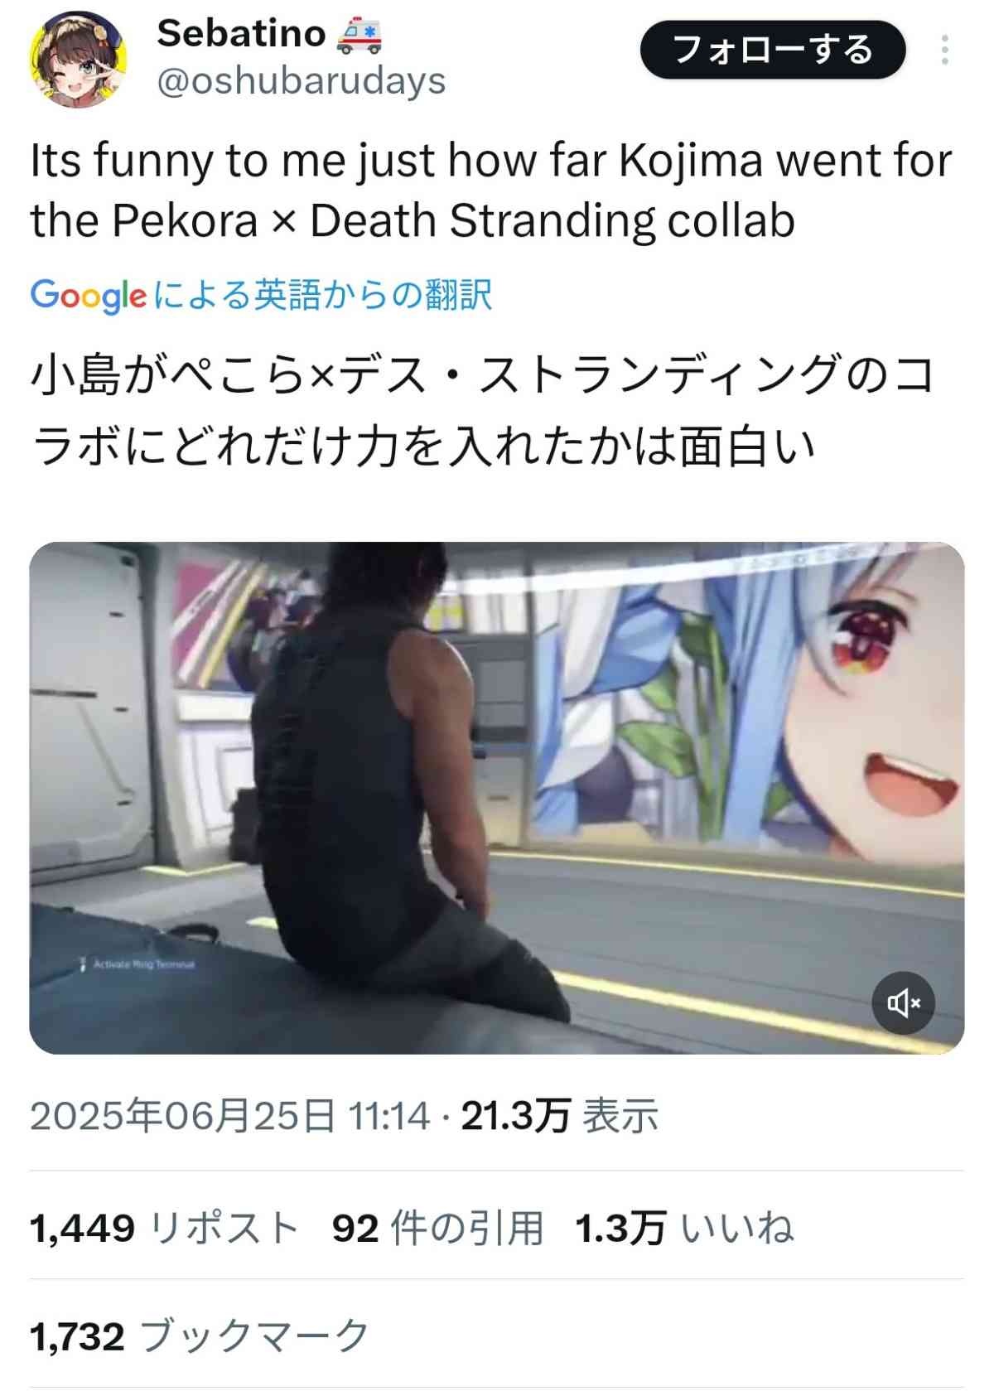Screen dimensions: 994x1391
Task: Click the translated Japanese tweet text
Action: click(483, 410)
